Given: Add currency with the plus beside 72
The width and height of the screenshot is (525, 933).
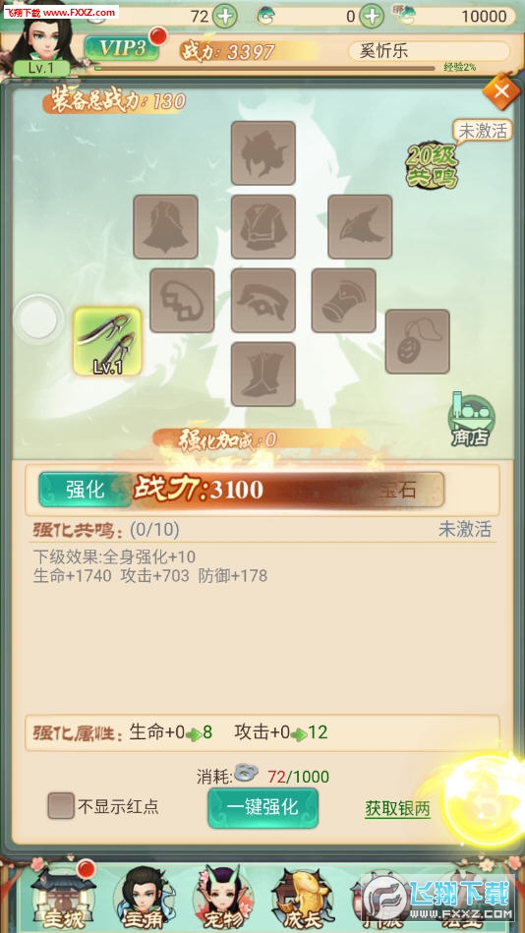Looking at the screenshot, I should pyautogui.click(x=225, y=16).
